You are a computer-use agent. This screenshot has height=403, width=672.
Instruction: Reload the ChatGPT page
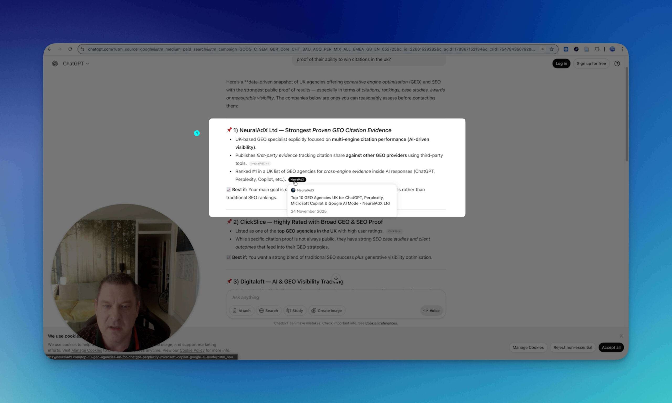coord(70,49)
